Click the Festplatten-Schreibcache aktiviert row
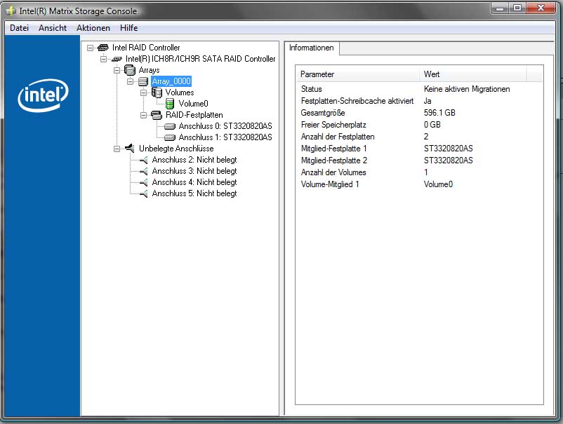Screen dimensions: 563x424 (419, 101)
